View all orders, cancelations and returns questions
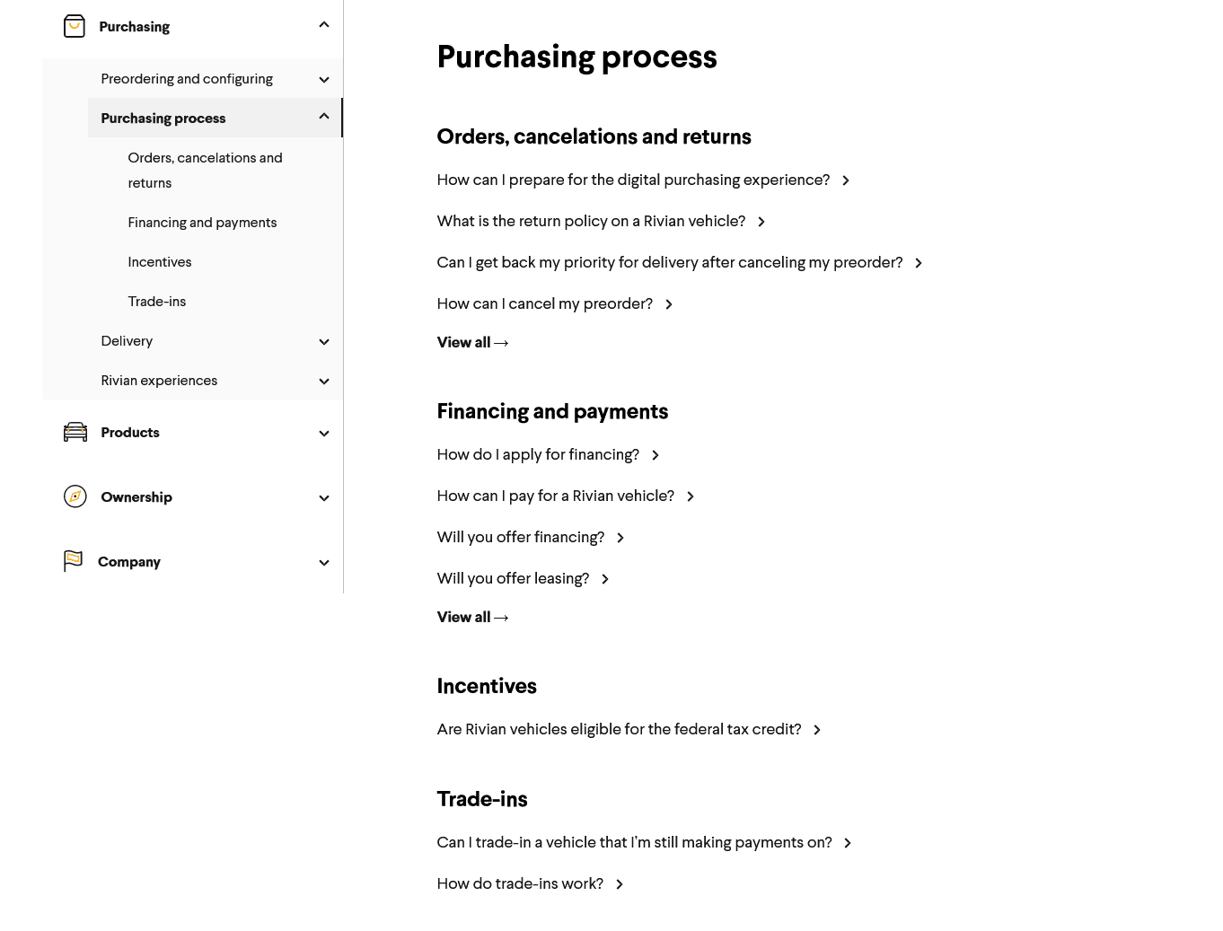Image resolution: width=1223 pixels, height=931 pixels. pos(472,342)
